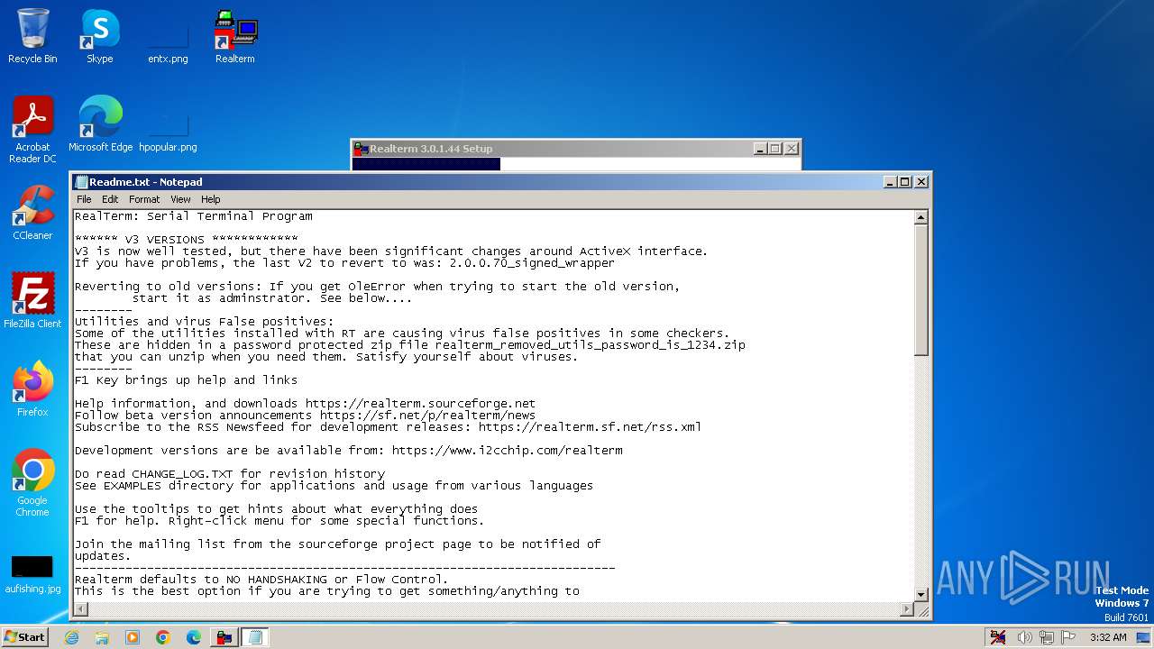Open the Edit menu in Notepad
Viewport: 1154px width, 649px height.
coord(110,199)
